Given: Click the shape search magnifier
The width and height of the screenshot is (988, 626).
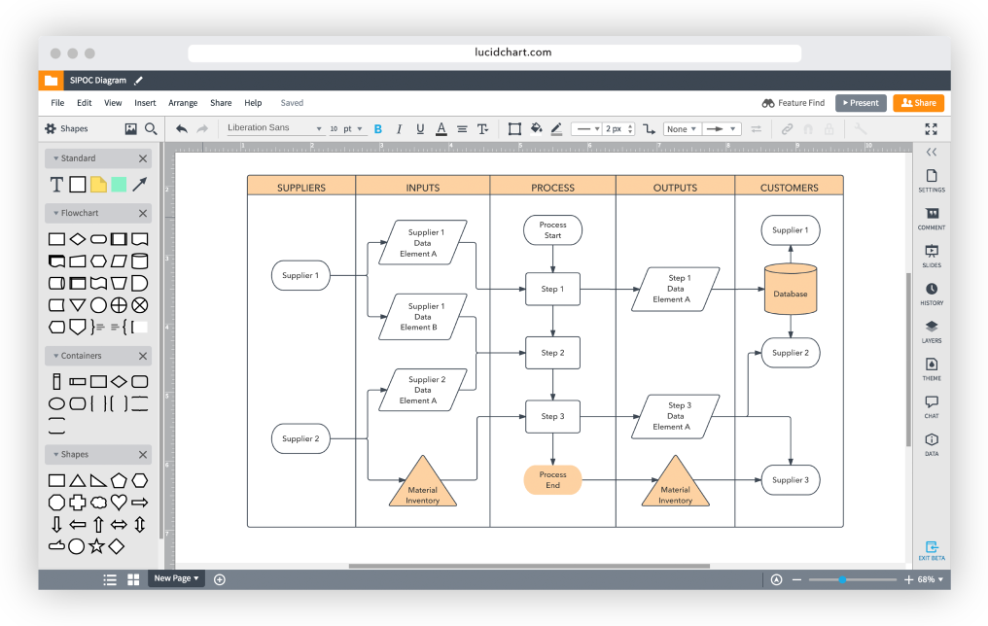Looking at the screenshot, I should tap(149, 127).
